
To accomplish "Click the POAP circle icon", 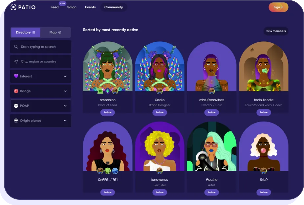I will (16, 106).
